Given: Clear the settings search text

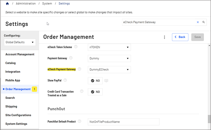Looking at the screenshot, I should [198, 22].
